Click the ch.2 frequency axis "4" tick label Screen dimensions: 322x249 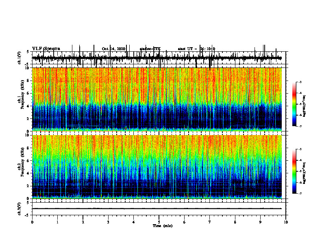(x=28, y=173)
